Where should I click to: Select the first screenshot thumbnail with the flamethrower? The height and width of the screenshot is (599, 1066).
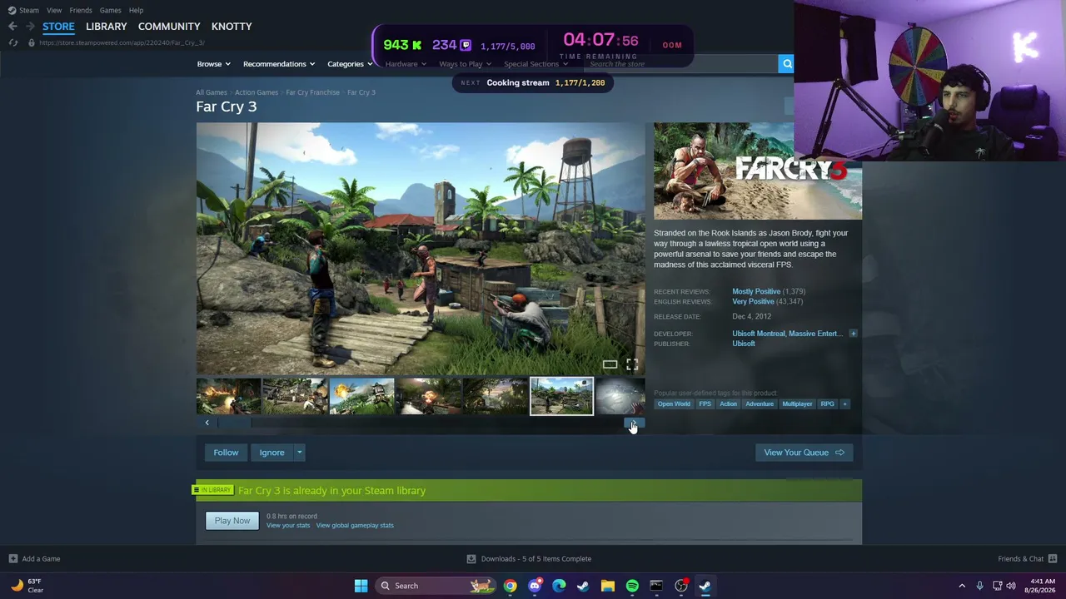229,397
